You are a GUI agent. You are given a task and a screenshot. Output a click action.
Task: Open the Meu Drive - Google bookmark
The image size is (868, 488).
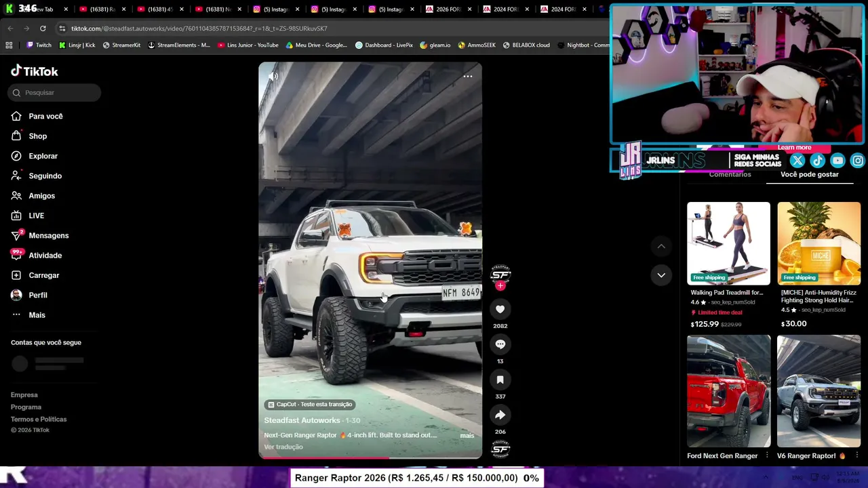click(x=316, y=45)
